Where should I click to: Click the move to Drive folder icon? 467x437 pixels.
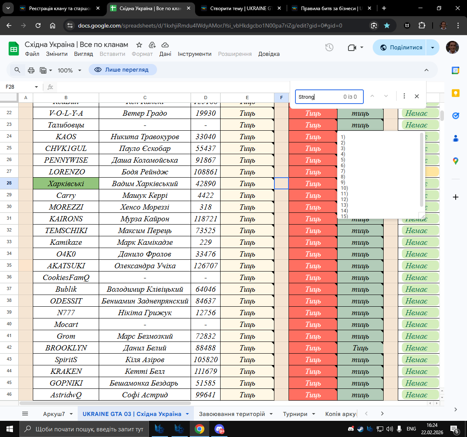(x=152, y=45)
